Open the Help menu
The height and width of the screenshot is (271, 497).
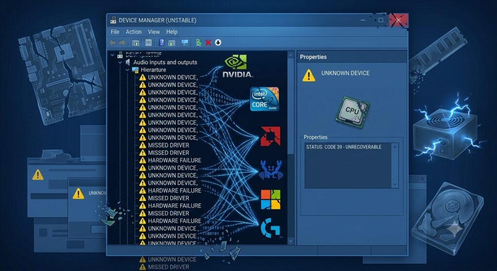[x=172, y=32]
